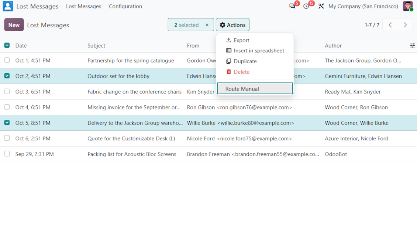This screenshot has width=417, height=239.
Task: Go to next page of records
Action: tap(405, 25)
